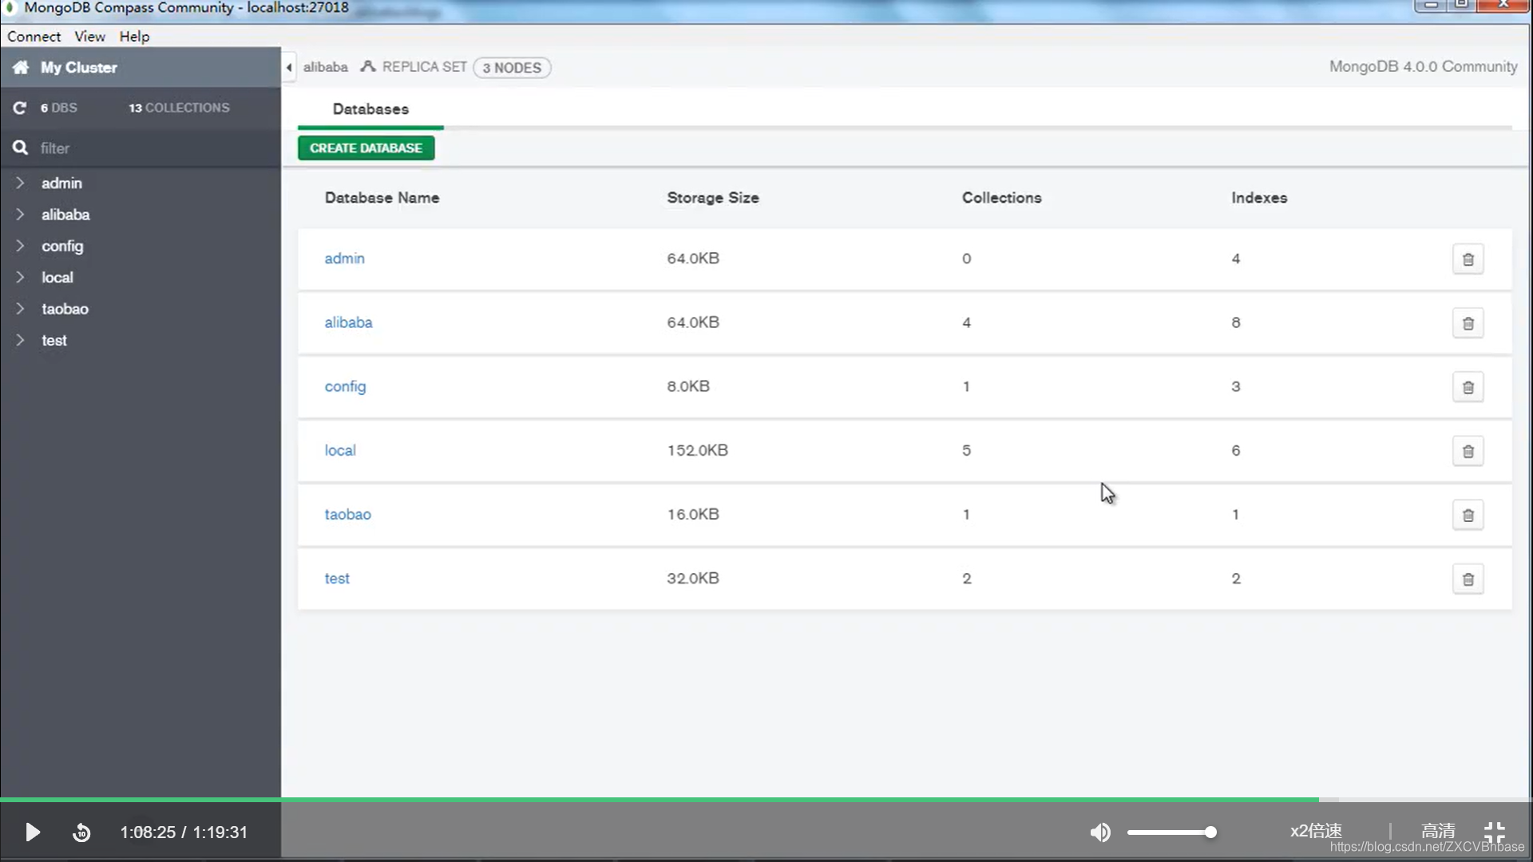Open the Connect menu
Screen dimensions: 1533x862
tap(34, 37)
